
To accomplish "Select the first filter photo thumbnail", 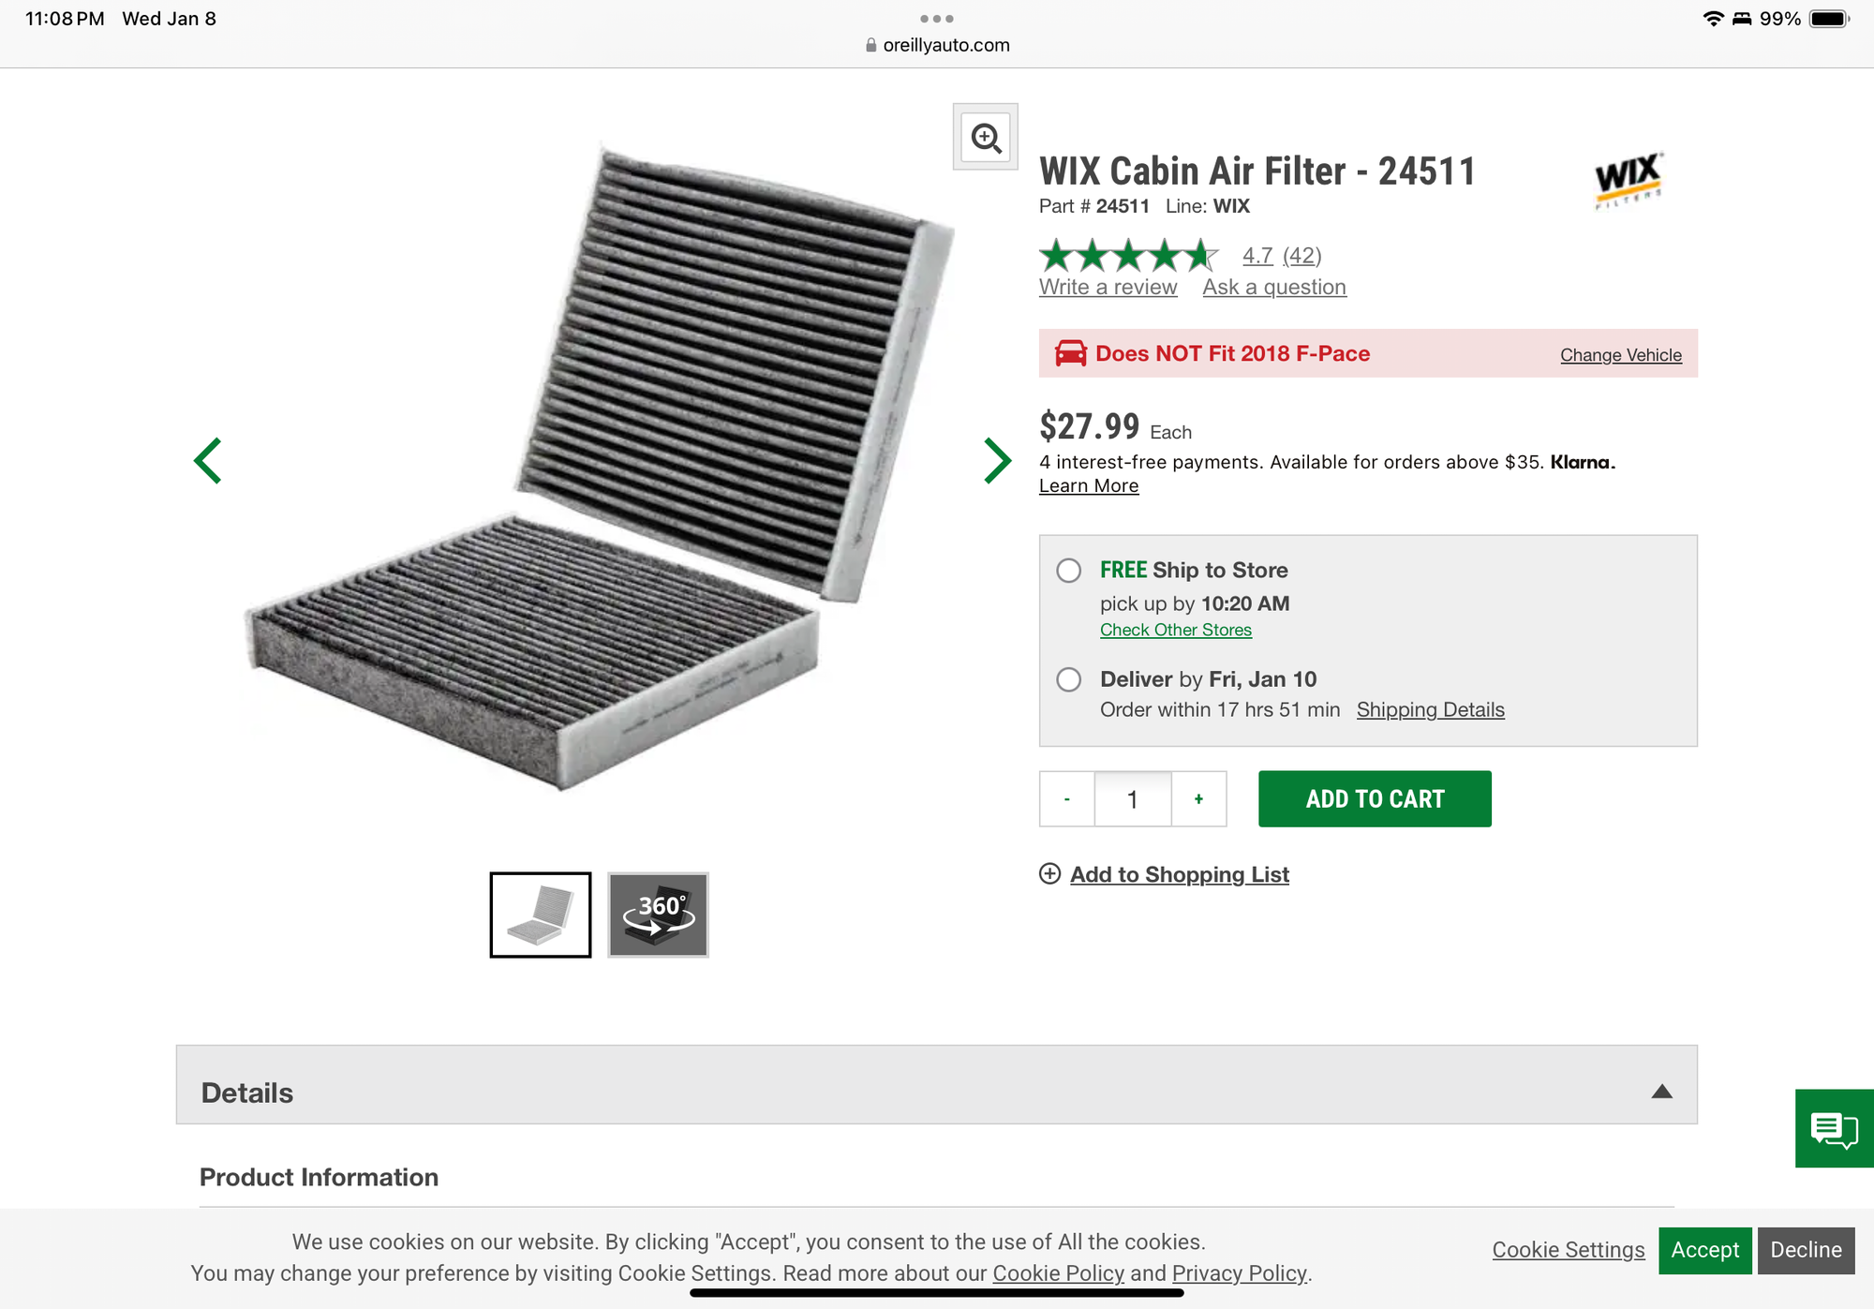I will tap(541, 915).
